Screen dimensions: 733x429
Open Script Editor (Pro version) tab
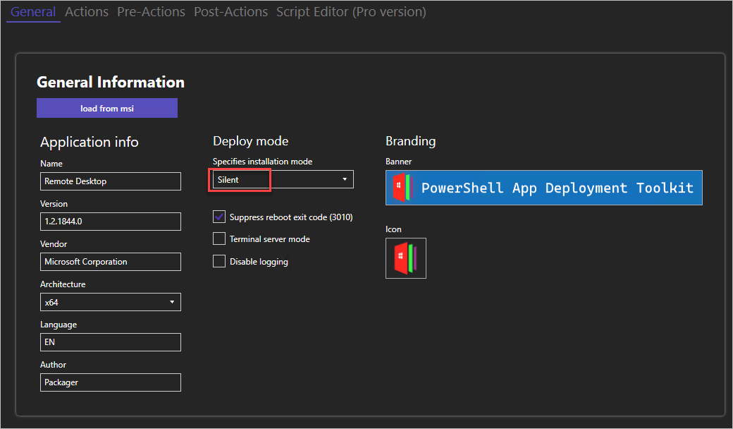point(351,12)
